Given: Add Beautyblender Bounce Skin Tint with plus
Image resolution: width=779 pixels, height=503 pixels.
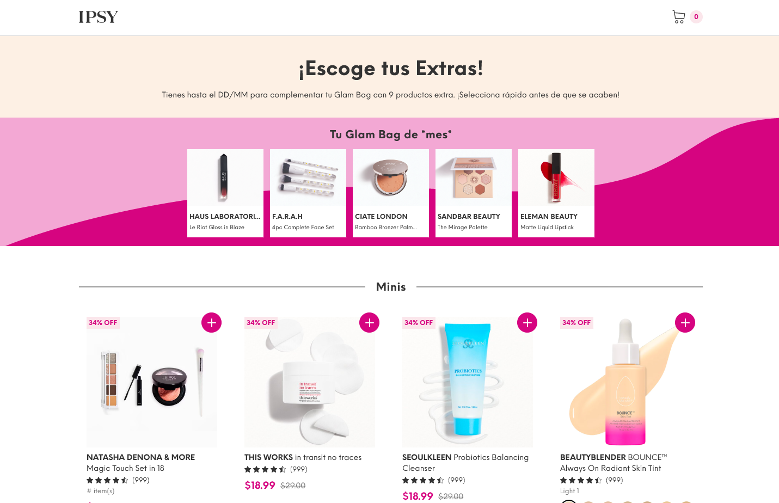Looking at the screenshot, I should (685, 323).
